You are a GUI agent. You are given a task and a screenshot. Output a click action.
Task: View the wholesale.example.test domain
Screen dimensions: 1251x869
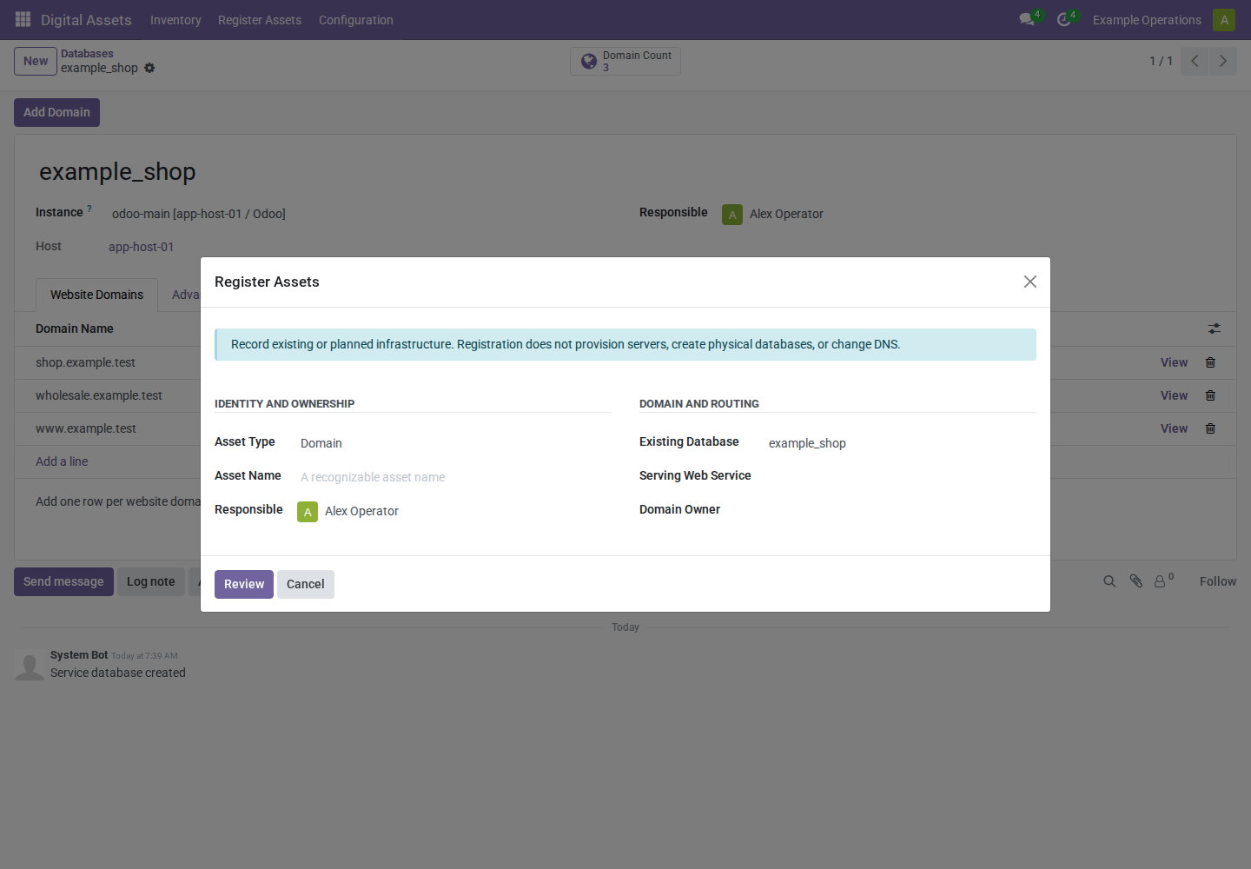click(1174, 395)
